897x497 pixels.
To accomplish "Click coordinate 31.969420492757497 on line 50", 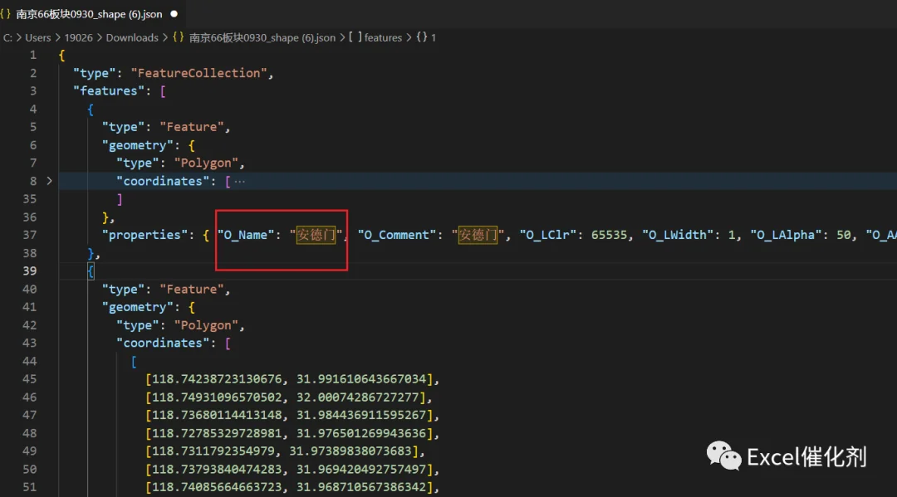I will [361, 469].
